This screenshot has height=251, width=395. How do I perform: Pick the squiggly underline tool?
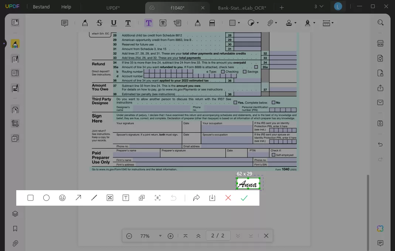coord(128,23)
